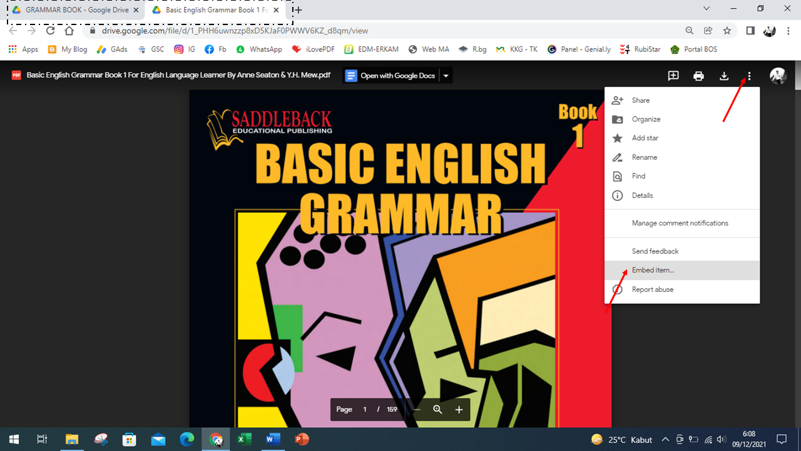This screenshot has height=451, width=801.
Task: Open the GSC bookmark
Action: click(151, 49)
